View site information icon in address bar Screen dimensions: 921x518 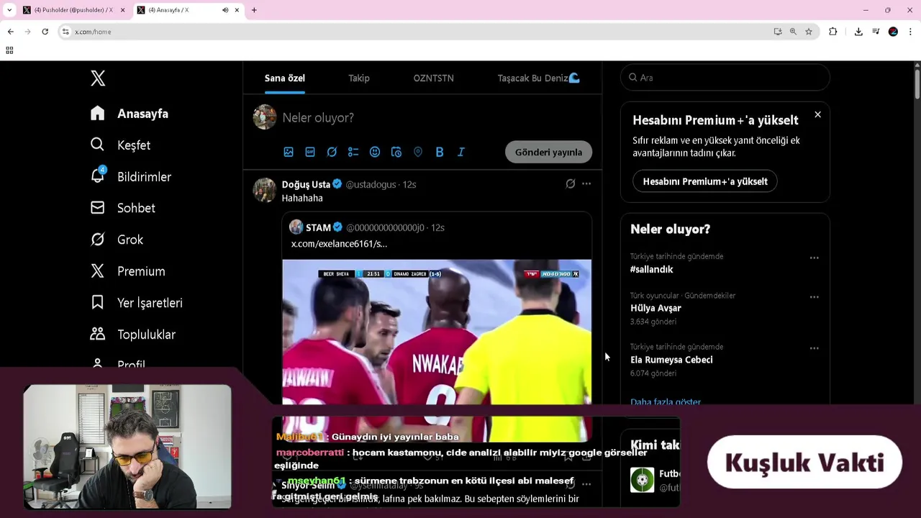pos(65,32)
